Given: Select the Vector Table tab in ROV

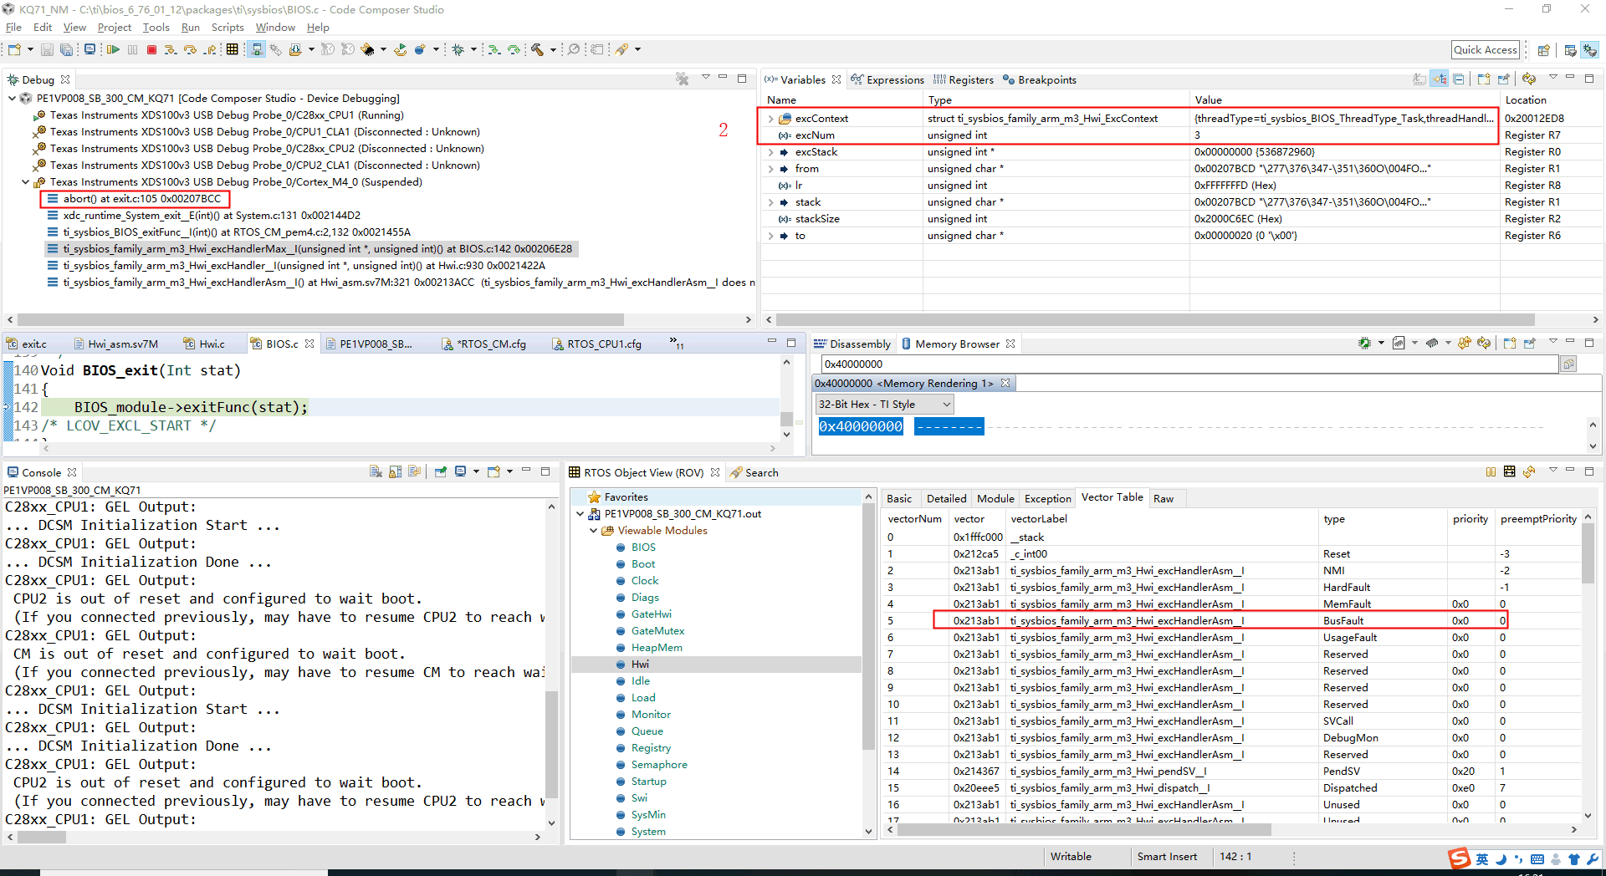Looking at the screenshot, I should coord(1112,497).
